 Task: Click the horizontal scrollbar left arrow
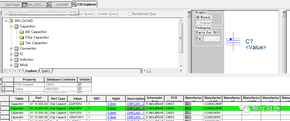coord(144,71)
